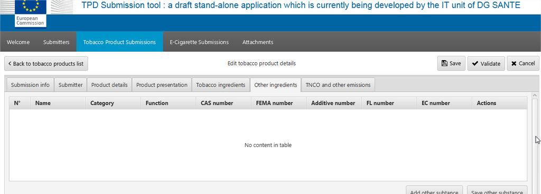Click Add other substance button

click(x=434, y=190)
